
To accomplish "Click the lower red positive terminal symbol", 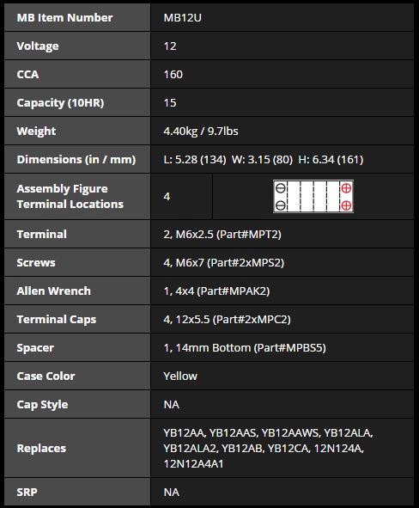I will click(346, 205).
